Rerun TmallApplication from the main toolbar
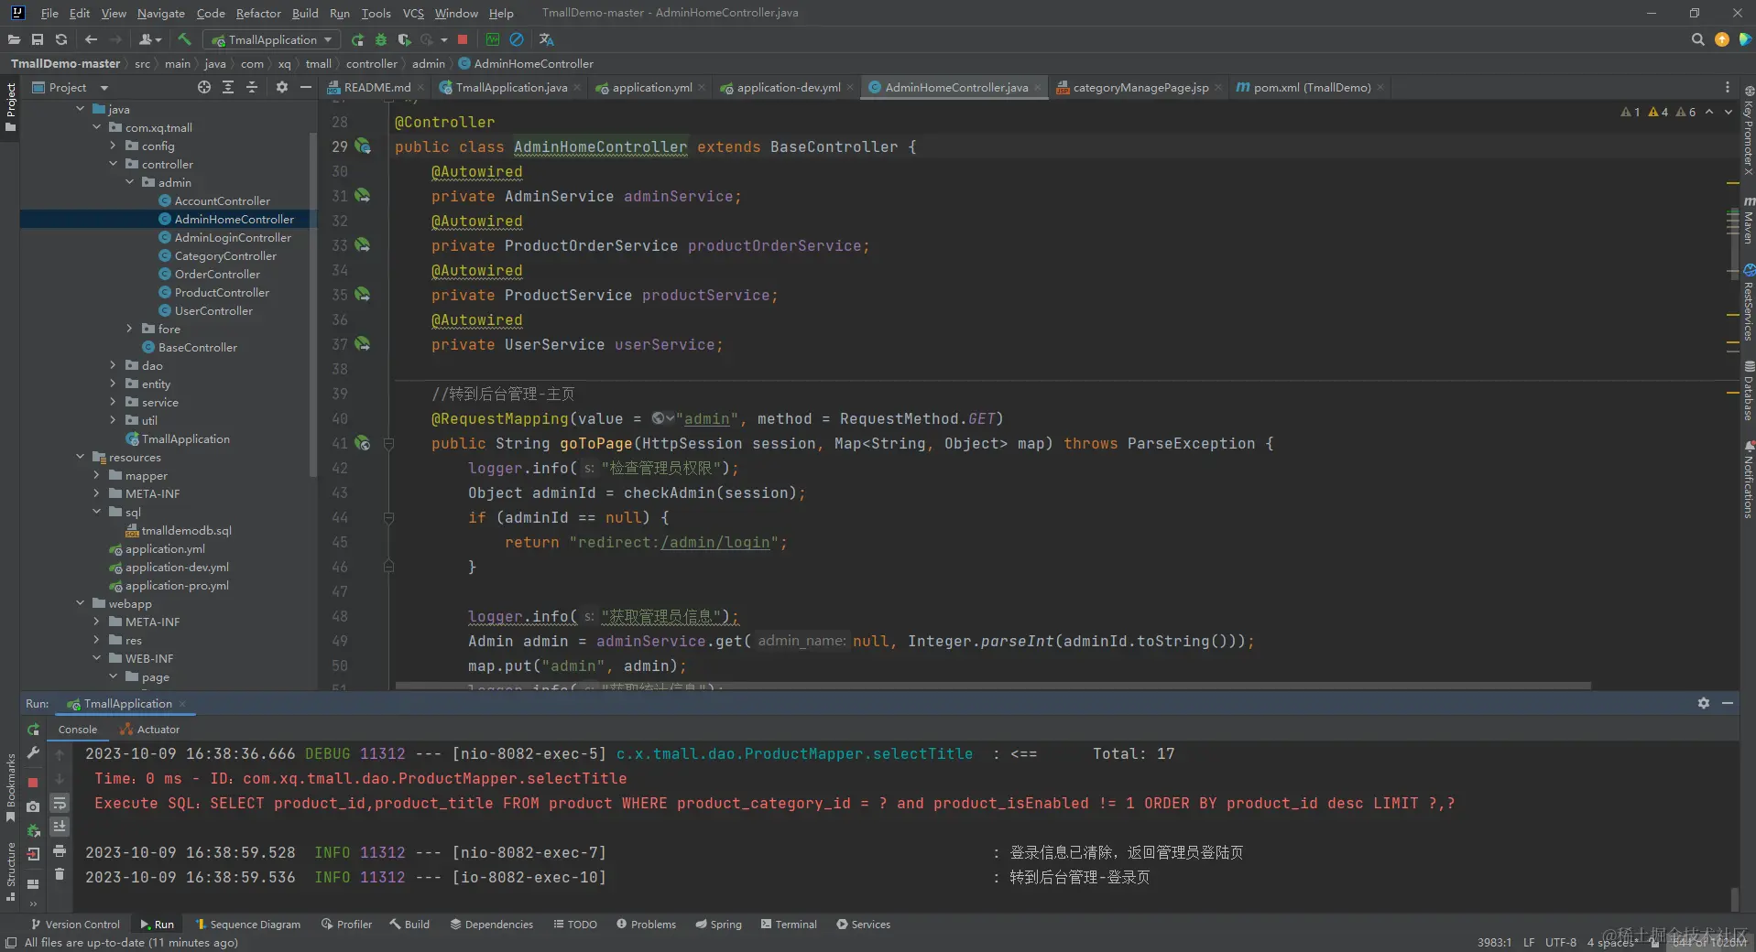Viewport: 1756px width, 952px height. click(x=358, y=39)
